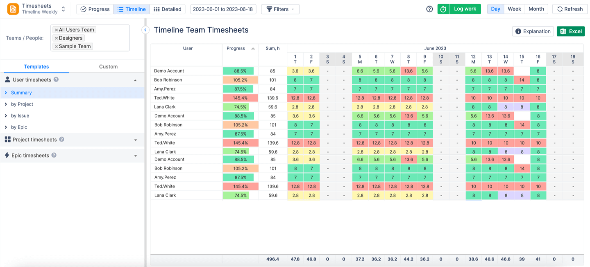Switch to Month view
The height and width of the screenshot is (267, 590).
tap(536, 9)
